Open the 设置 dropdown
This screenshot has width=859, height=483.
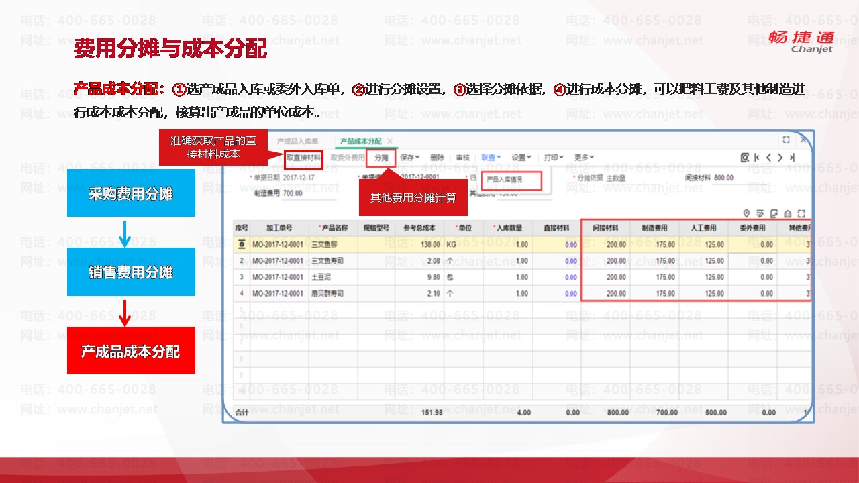click(x=521, y=158)
